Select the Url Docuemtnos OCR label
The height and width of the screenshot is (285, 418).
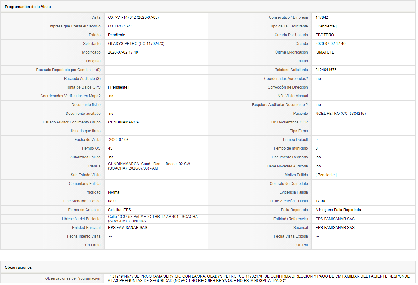pos(290,122)
